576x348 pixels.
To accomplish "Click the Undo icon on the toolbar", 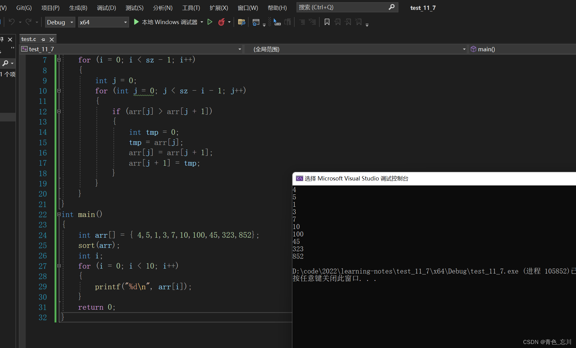I will tap(12, 22).
